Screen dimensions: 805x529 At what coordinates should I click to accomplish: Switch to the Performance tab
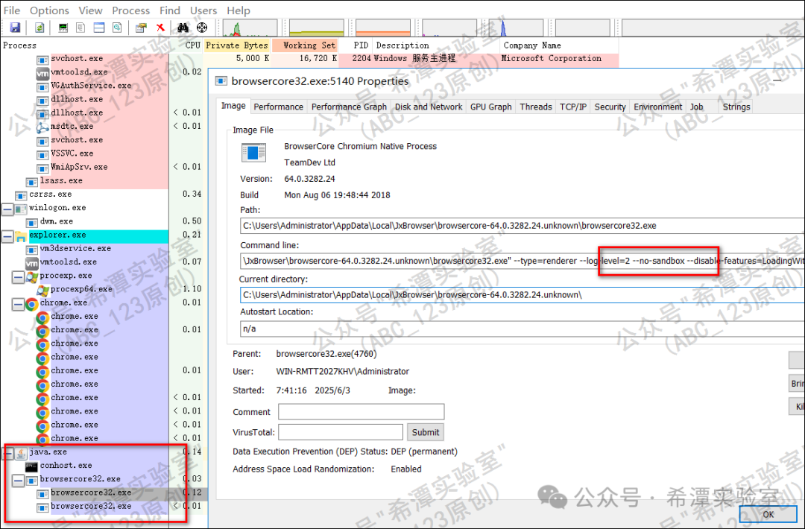(278, 107)
